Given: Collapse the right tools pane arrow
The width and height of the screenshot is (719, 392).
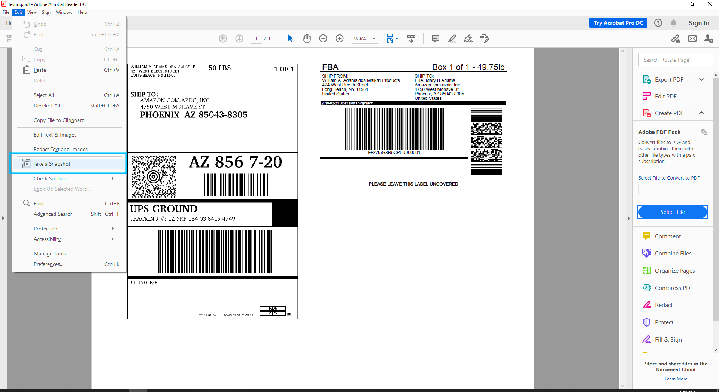Looking at the screenshot, I should [x=629, y=218].
